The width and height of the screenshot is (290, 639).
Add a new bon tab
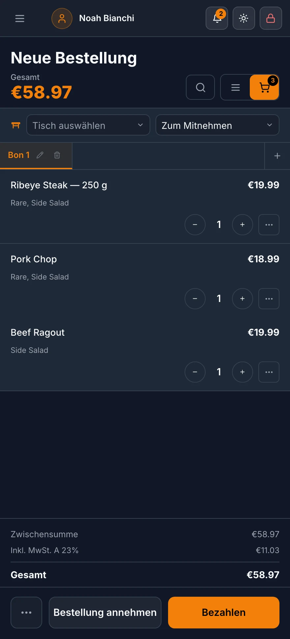click(x=277, y=156)
